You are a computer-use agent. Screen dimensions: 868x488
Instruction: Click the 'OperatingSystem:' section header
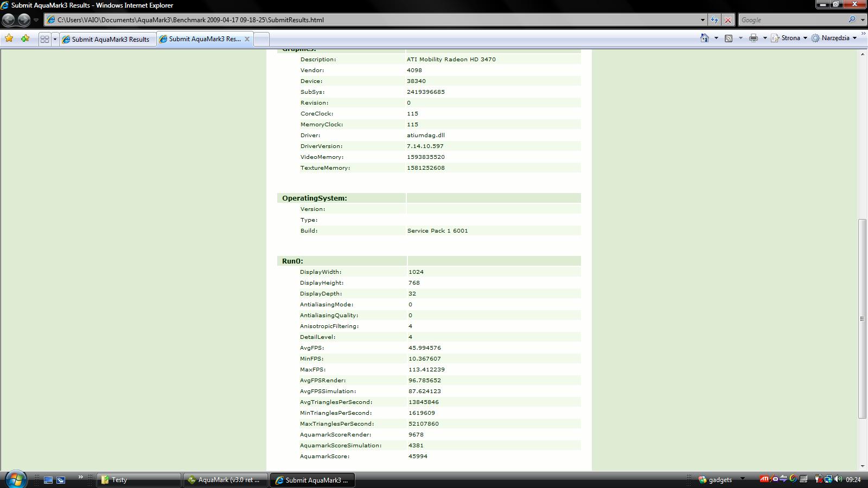[314, 198]
